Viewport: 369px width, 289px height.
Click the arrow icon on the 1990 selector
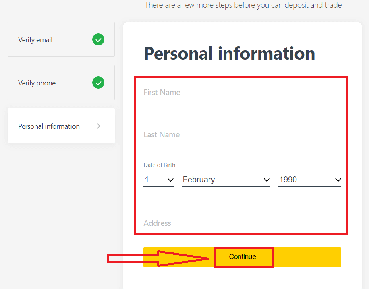338,180
